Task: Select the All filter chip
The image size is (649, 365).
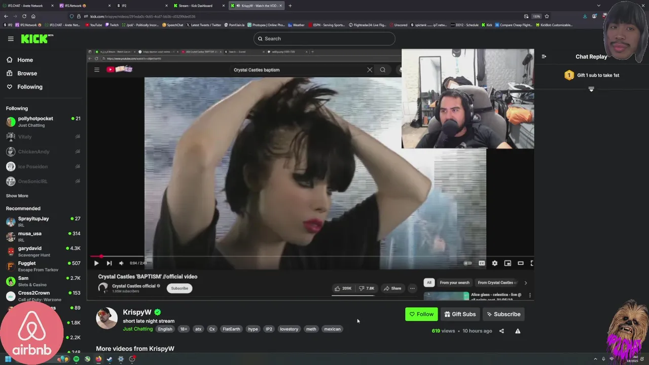Action: 429,282
